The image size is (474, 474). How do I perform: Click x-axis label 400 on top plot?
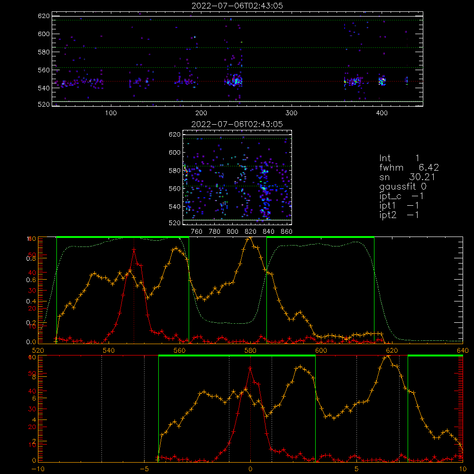tap(382, 113)
